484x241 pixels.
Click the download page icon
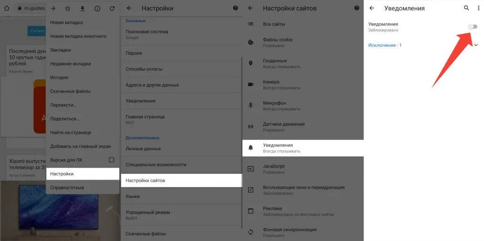point(82,9)
